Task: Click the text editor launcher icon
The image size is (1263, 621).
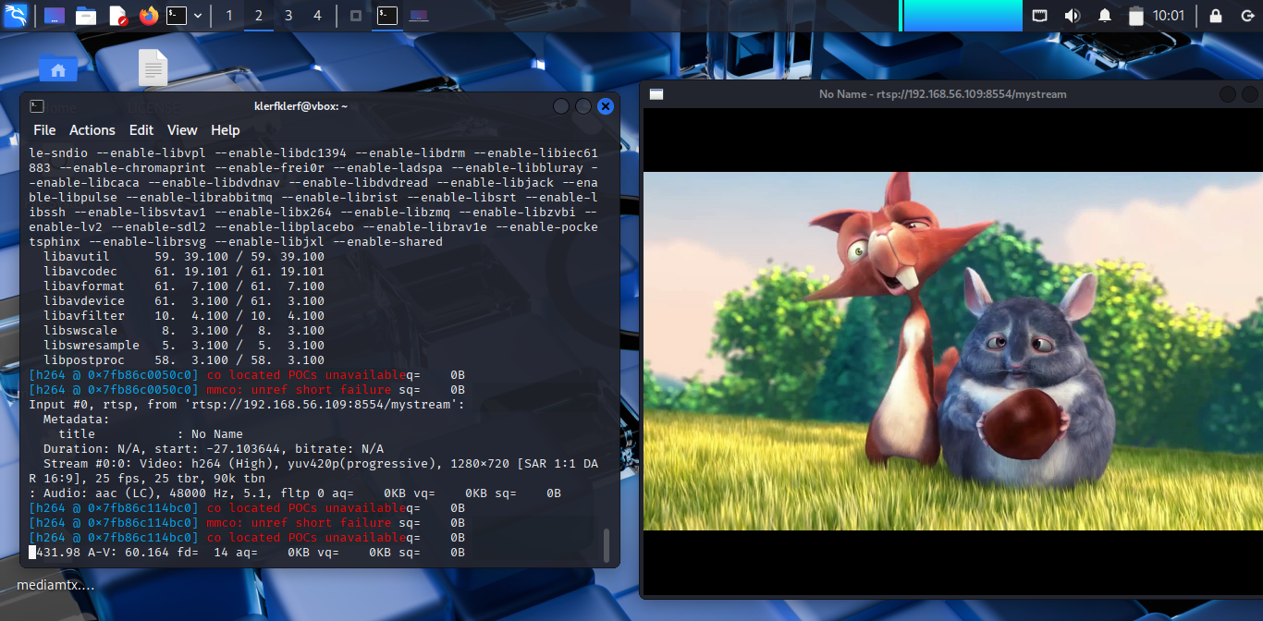Action: (x=117, y=16)
